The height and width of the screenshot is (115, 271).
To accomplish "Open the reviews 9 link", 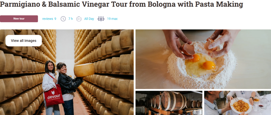I will coord(49,19).
